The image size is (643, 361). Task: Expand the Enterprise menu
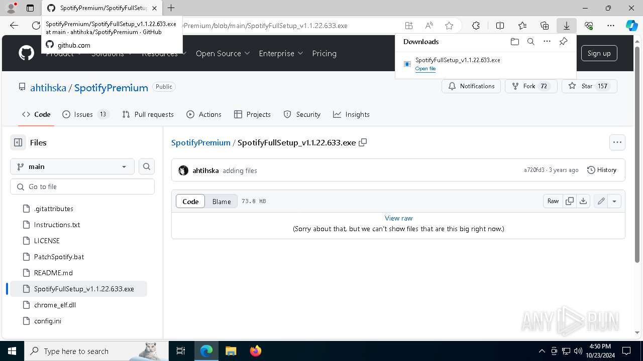(281, 53)
